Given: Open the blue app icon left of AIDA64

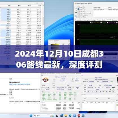Looking at the screenshot, I should pos(75,115).
